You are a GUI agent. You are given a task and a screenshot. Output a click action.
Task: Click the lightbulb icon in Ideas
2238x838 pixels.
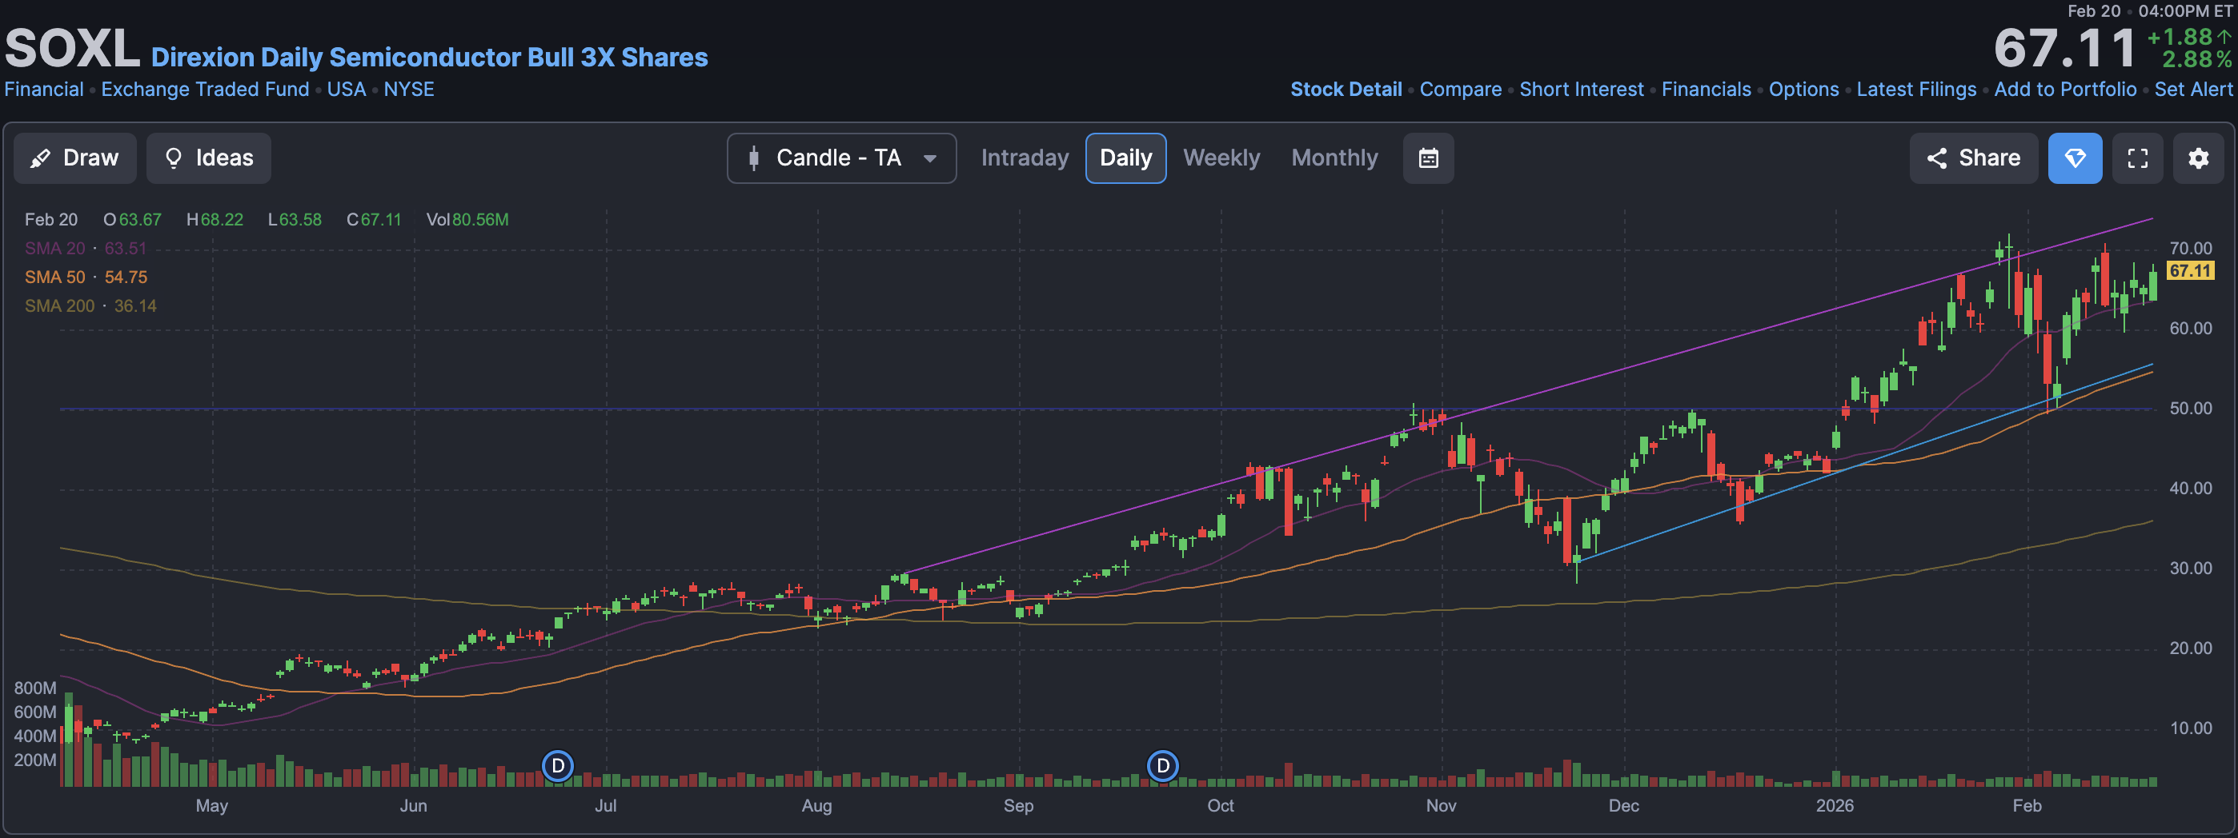pyautogui.click(x=174, y=158)
